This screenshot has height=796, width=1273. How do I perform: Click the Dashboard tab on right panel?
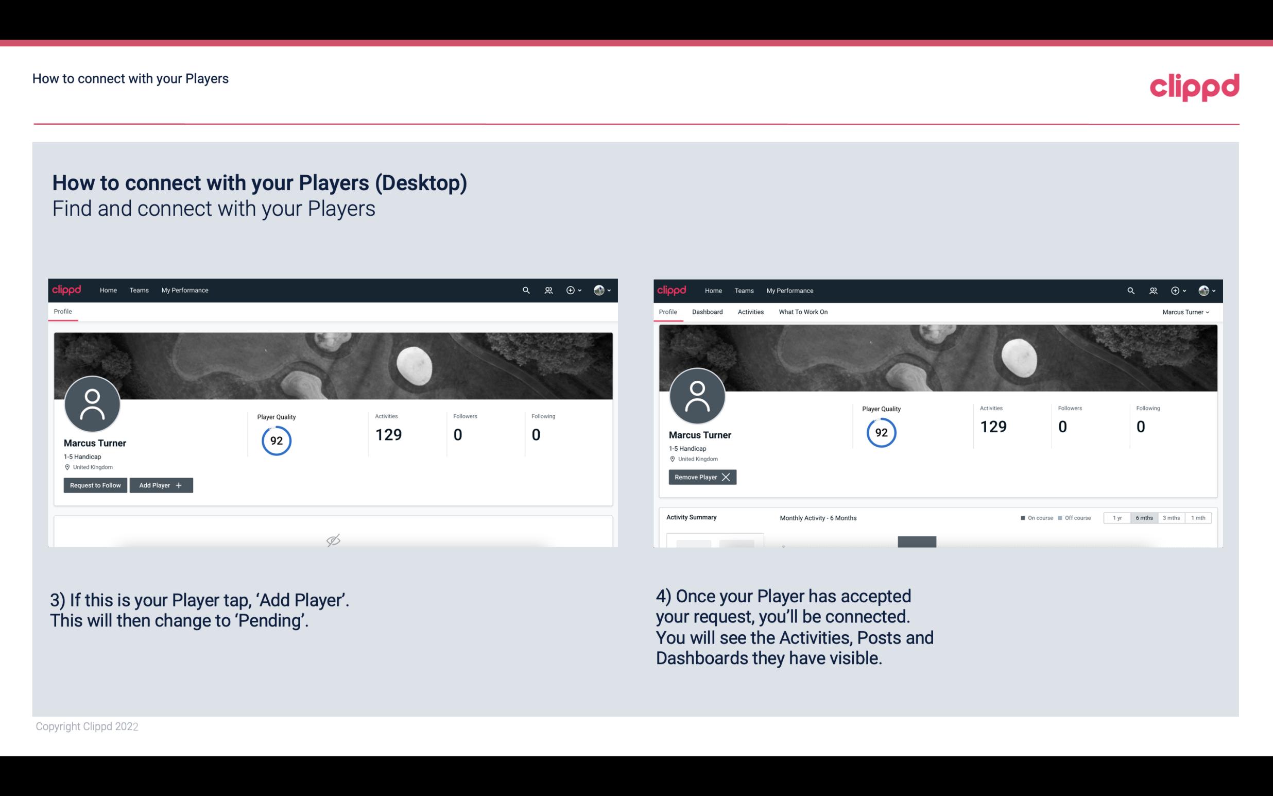click(x=708, y=312)
